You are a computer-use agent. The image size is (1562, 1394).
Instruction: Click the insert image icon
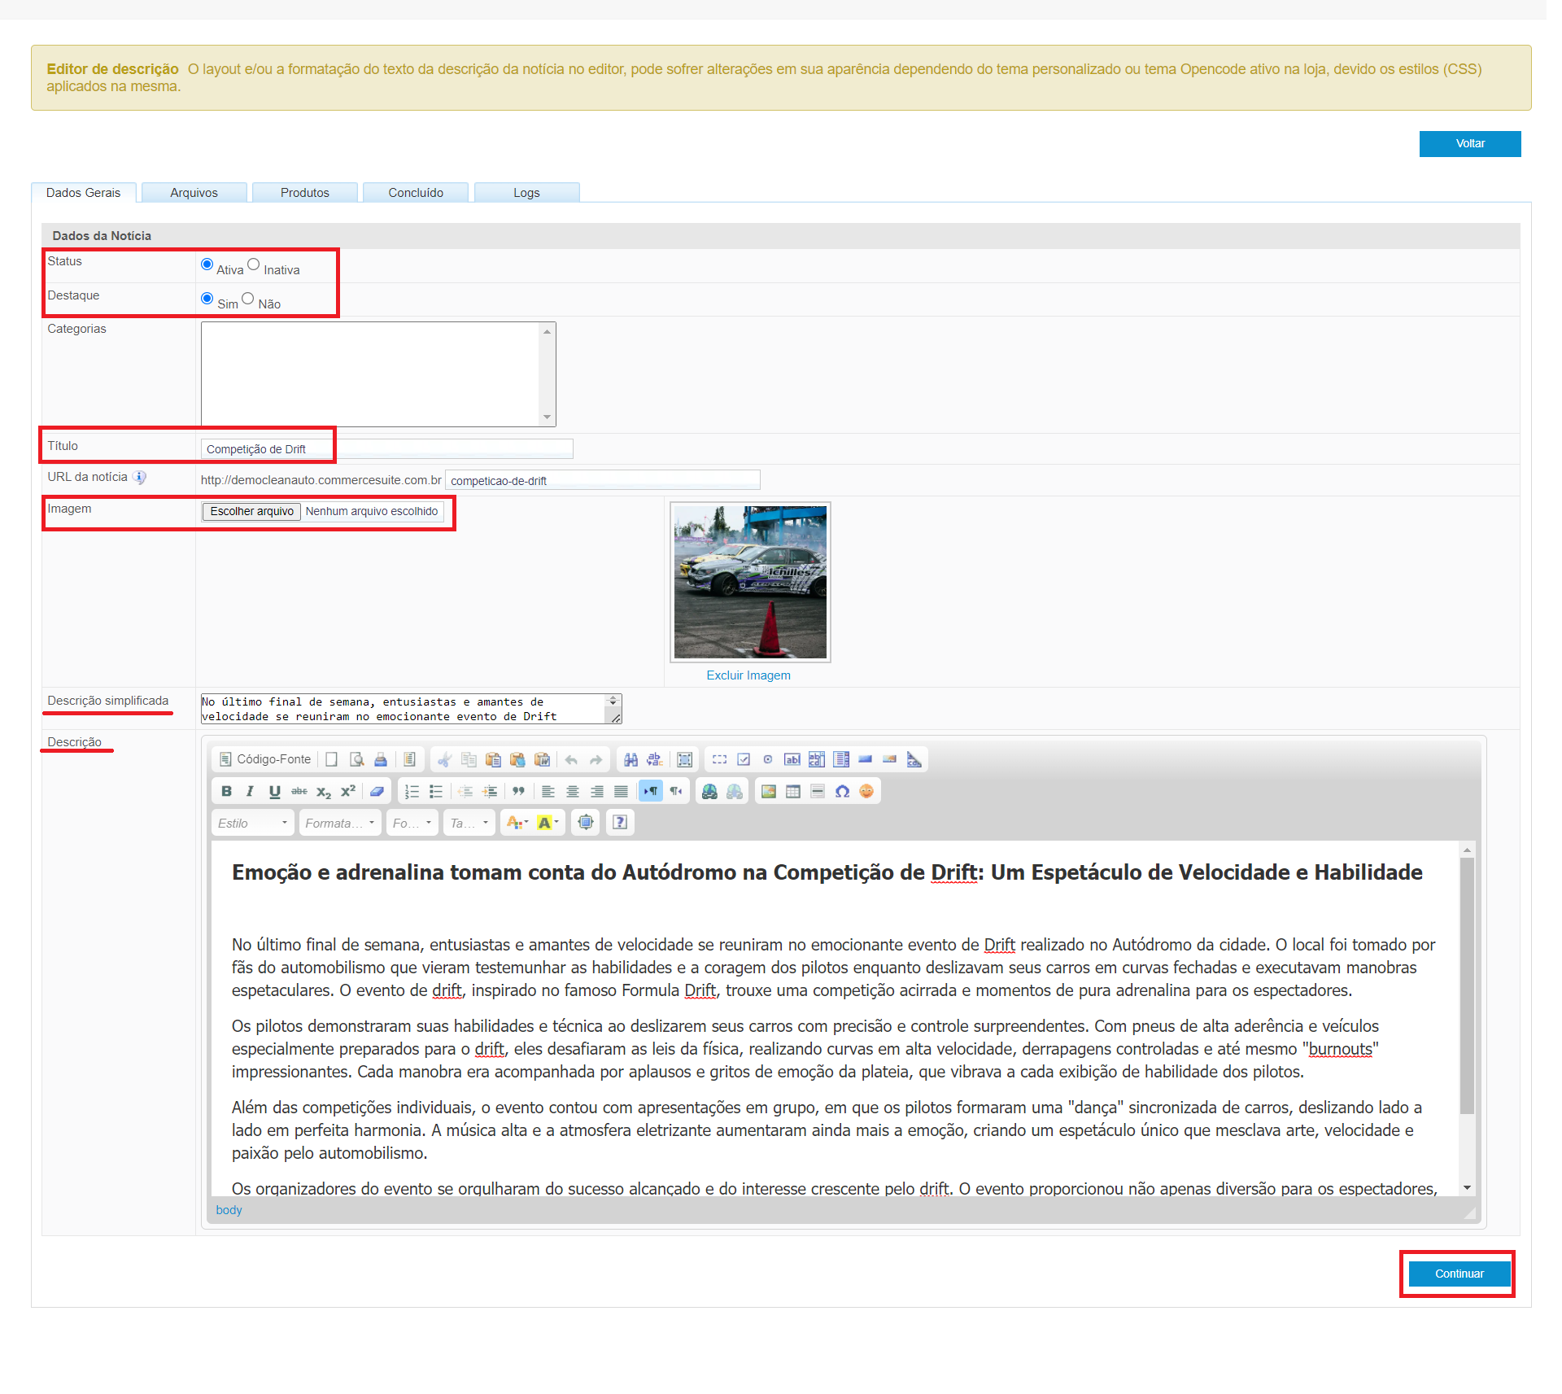[x=768, y=791]
